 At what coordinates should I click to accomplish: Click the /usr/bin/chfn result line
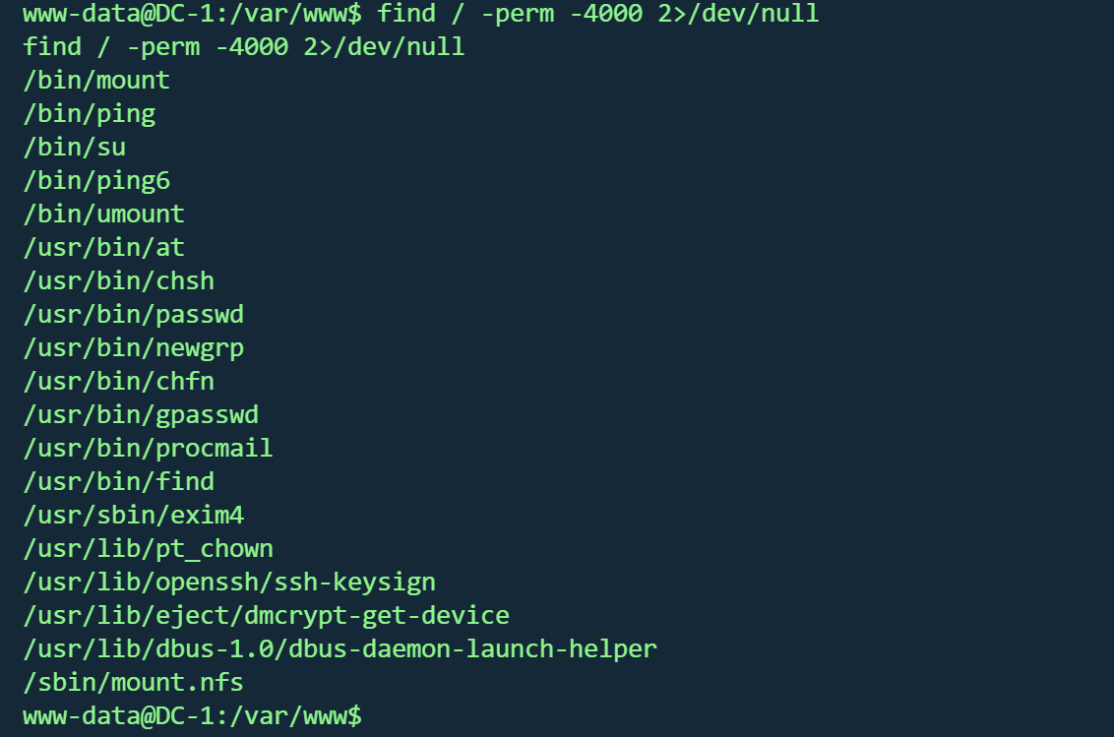pos(119,381)
